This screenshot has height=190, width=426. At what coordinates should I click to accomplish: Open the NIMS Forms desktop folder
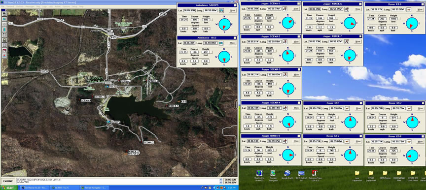point(385,175)
